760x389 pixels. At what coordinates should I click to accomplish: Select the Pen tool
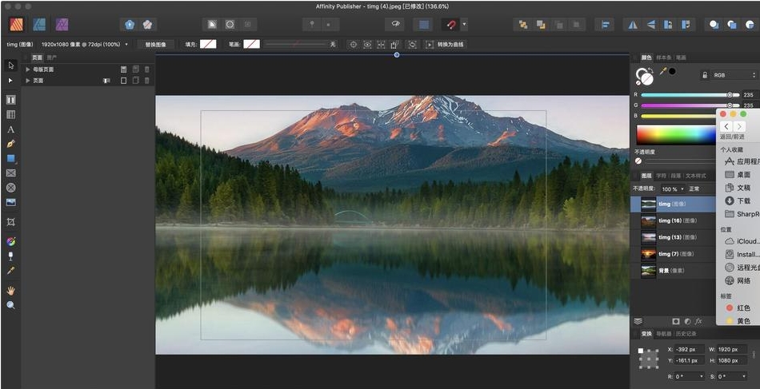click(x=10, y=144)
